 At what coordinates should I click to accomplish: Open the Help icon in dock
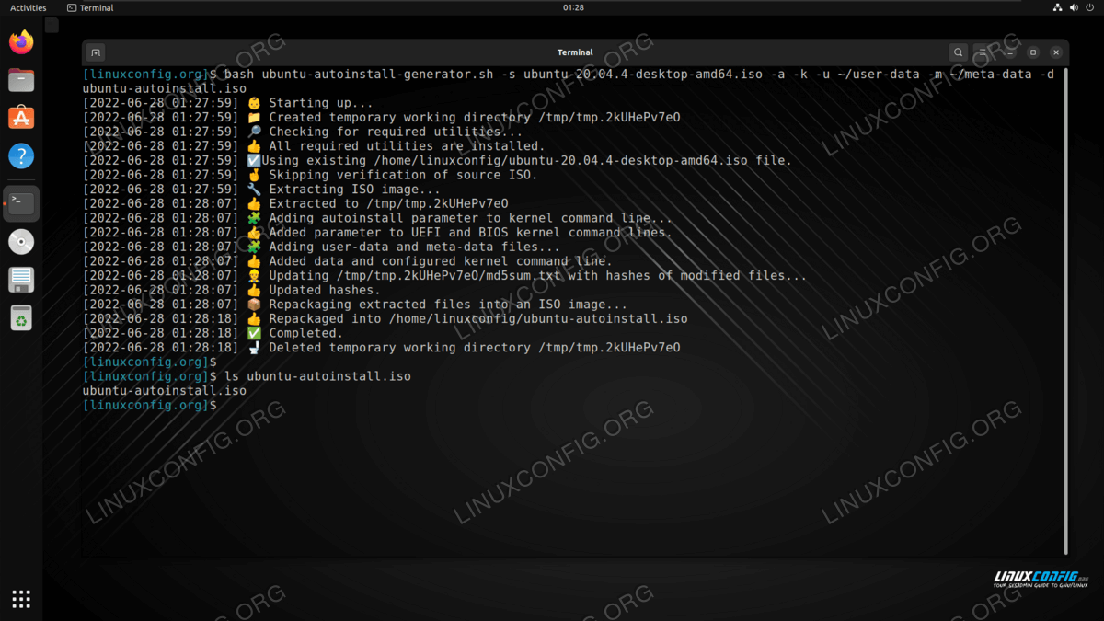21,155
